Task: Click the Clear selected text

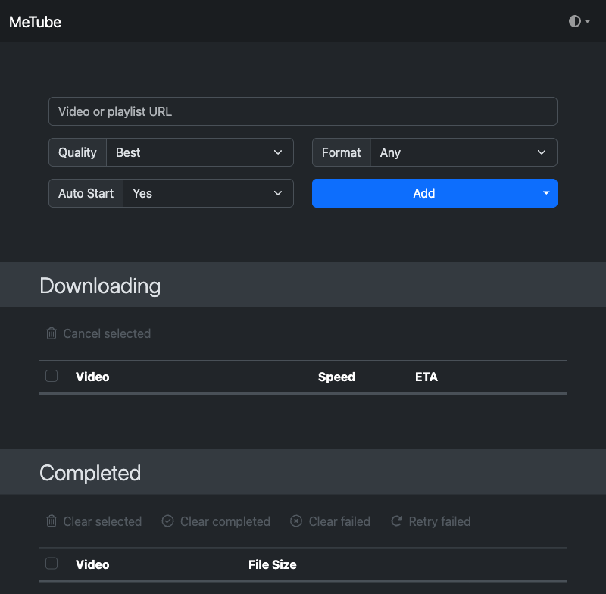Action: [x=102, y=522]
